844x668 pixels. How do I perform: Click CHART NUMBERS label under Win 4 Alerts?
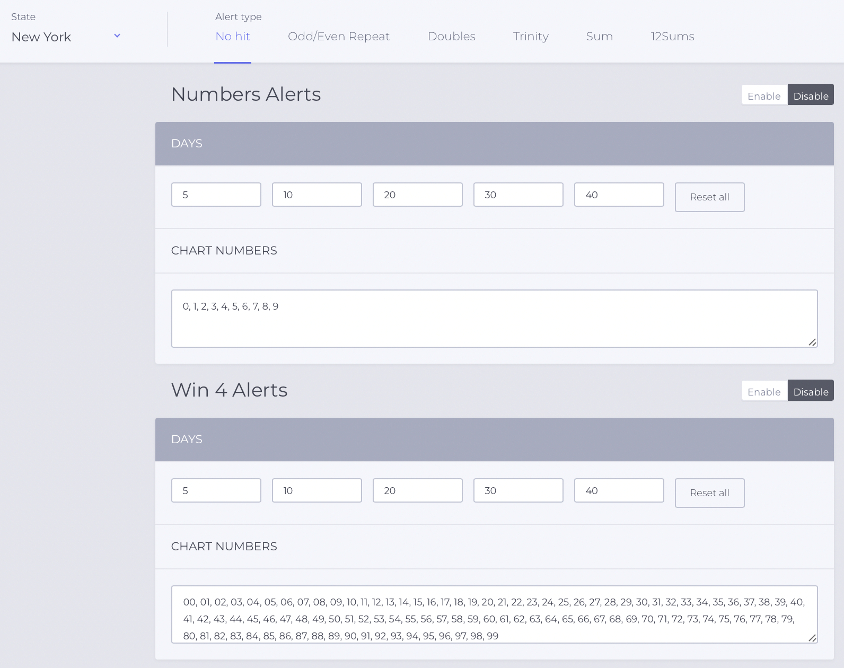[224, 547]
